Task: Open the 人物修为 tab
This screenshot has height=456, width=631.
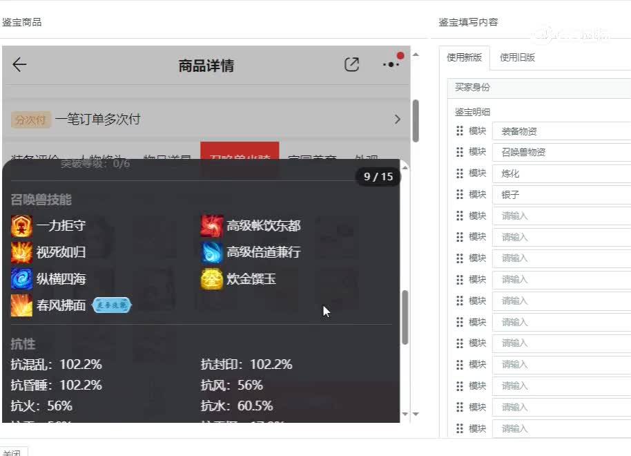Action: tap(100, 155)
